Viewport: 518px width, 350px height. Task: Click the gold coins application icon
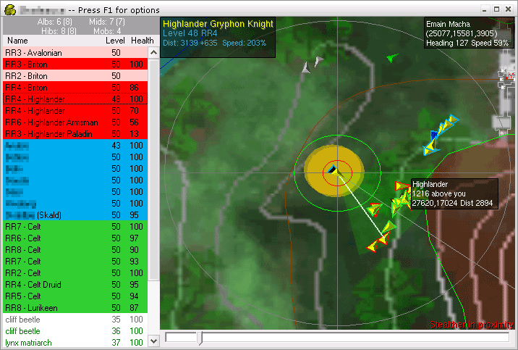tap(10, 10)
